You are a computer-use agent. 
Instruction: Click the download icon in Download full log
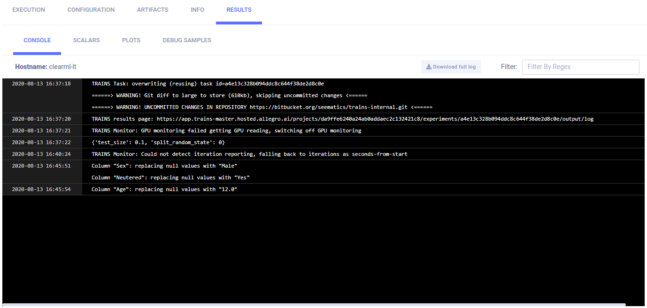click(x=429, y=67)
